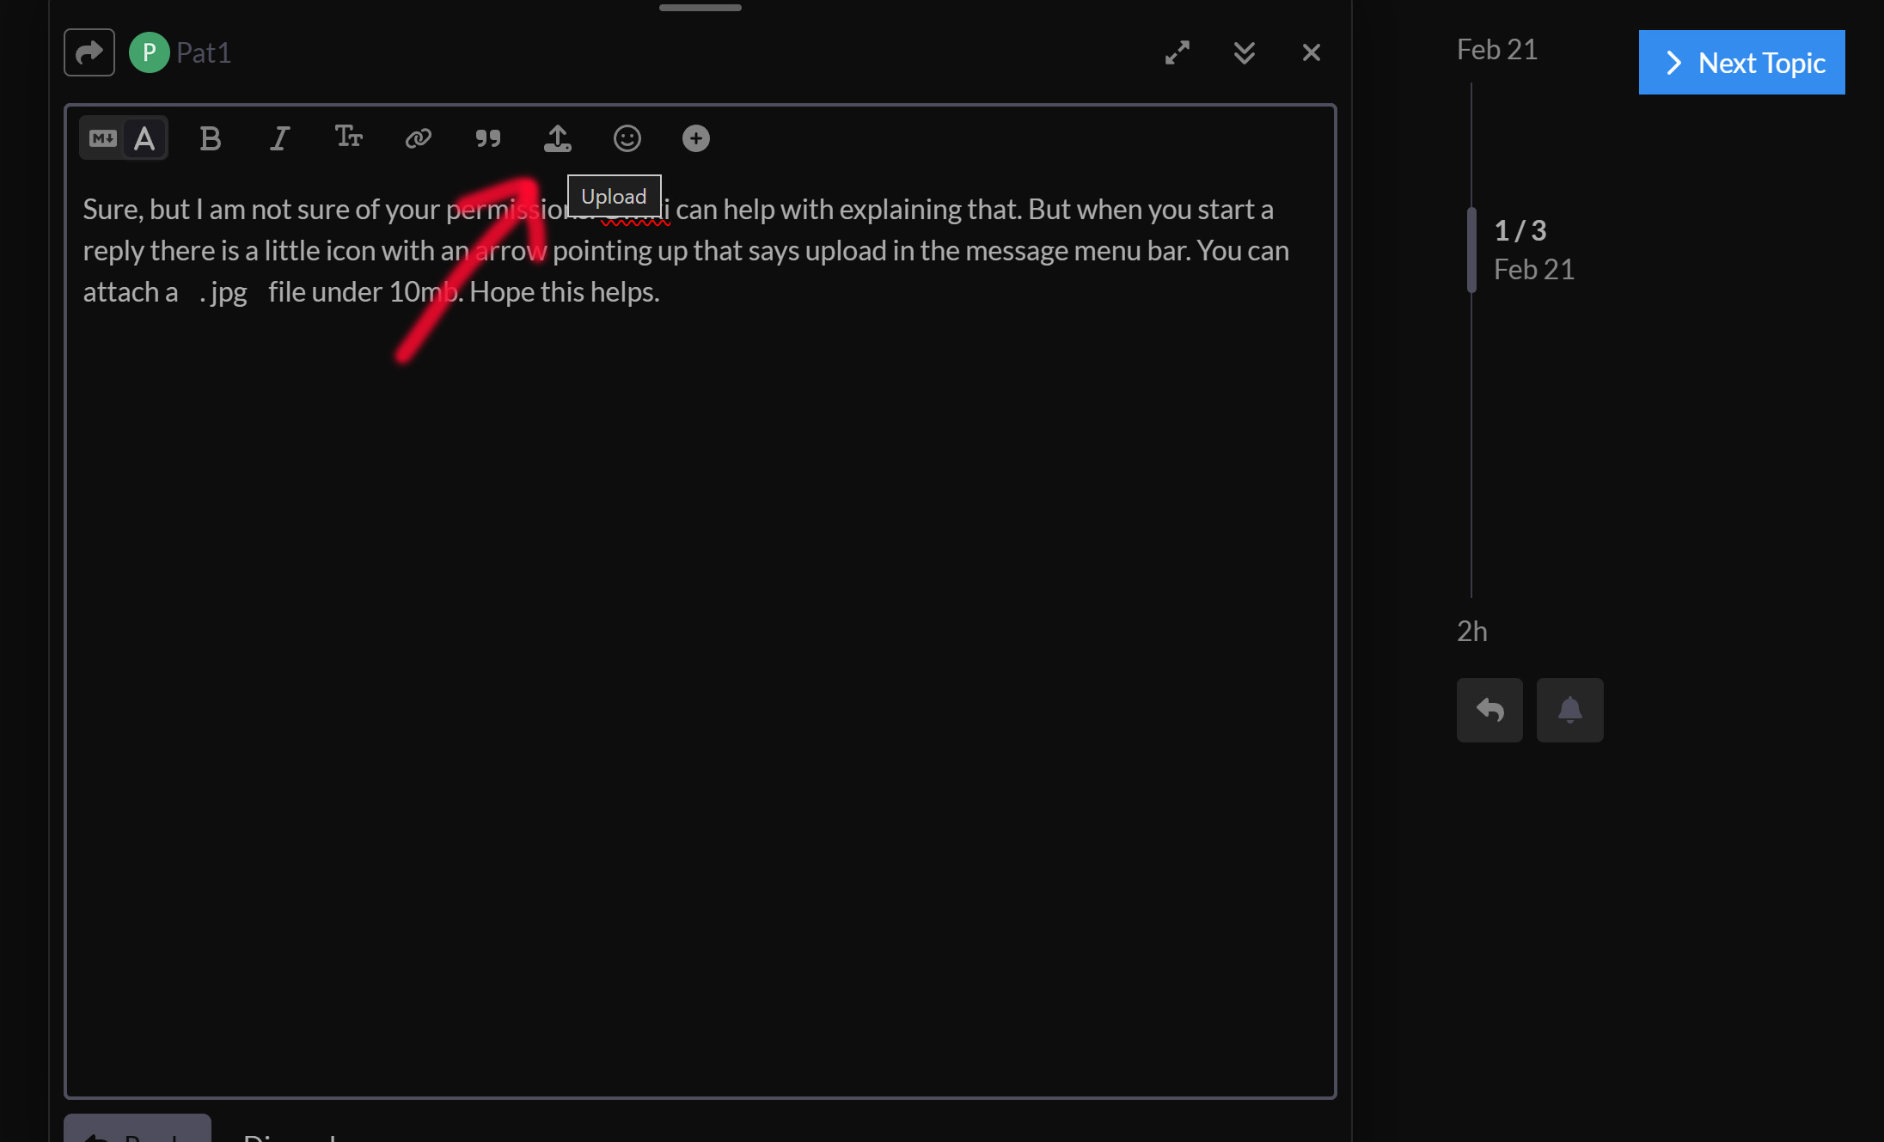Insert a hyperlink in reply
Image resolution: width=1884 pixels, height=1142 pixels.
tap(419, 138)
